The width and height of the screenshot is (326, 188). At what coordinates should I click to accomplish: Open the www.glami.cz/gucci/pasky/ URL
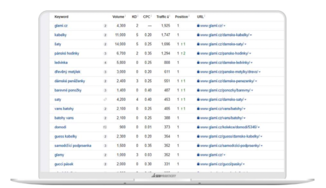tap(221, 164)
